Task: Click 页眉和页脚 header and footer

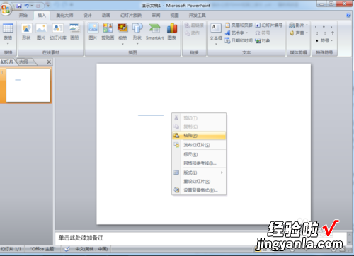Action: point(239,25)
